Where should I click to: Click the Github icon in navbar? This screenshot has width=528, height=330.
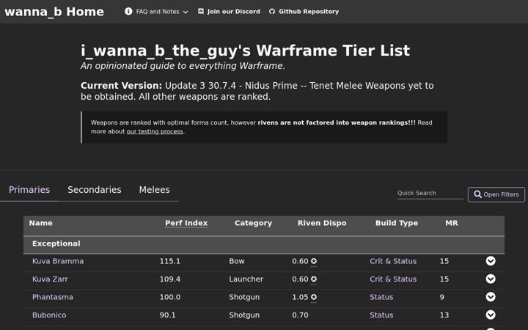272,12
